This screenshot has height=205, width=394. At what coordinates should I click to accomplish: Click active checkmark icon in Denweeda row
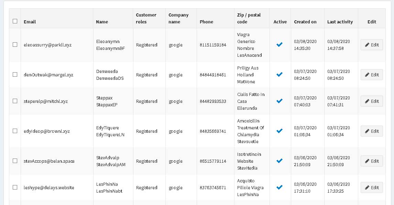coord(280,74)
